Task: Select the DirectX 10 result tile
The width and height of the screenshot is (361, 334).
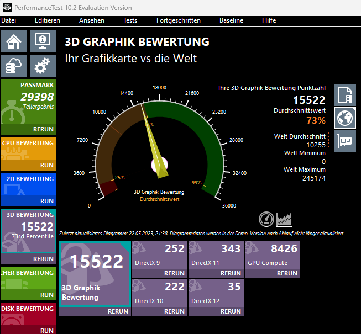Action: click(160, 293)
